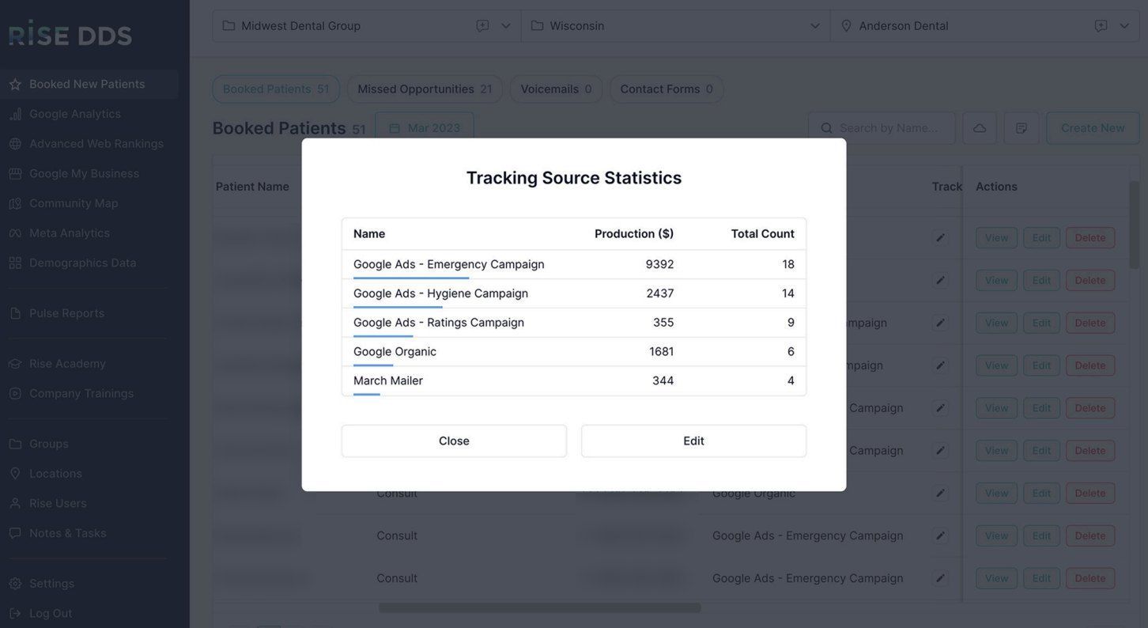
Task: Click the message-plus icon in Anderson Dental selector
Action: click(1101, 26)
